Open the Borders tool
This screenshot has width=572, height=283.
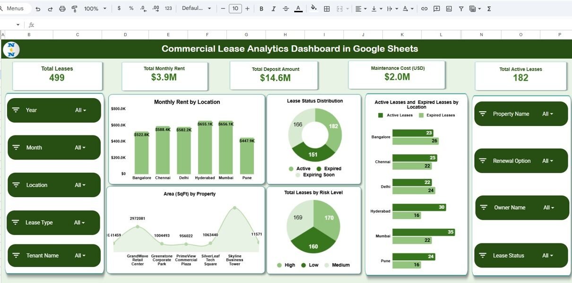(x=327, y=8)
